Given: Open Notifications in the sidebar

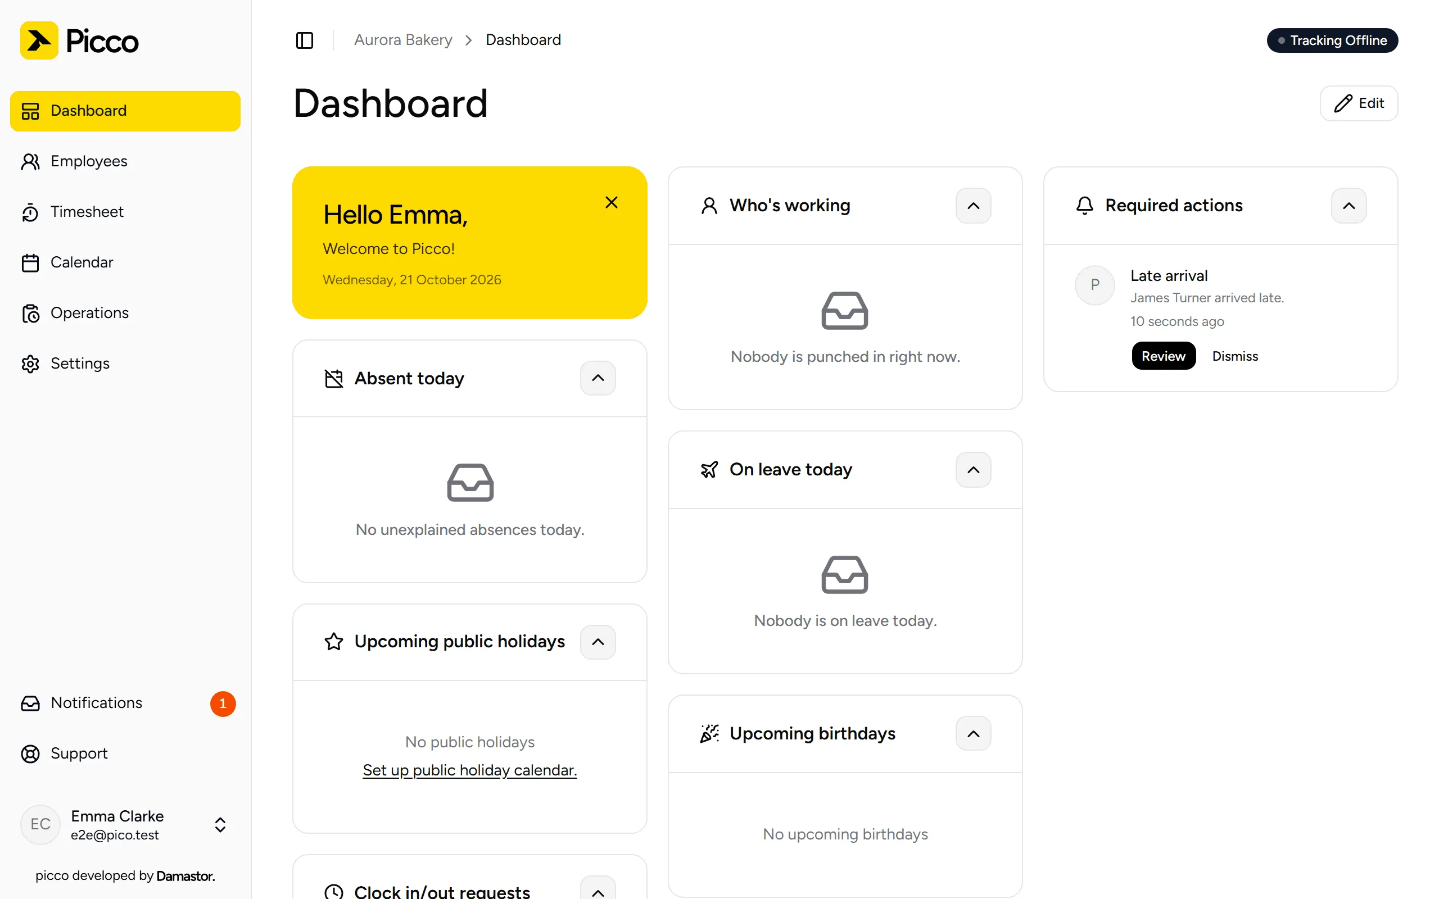Looking at the screenshot, I should click(125, 703).
